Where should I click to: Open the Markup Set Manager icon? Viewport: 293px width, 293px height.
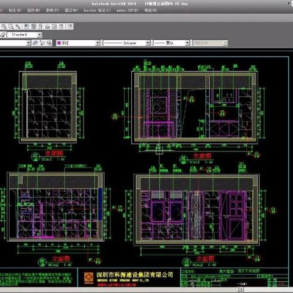tap(54, 26)
